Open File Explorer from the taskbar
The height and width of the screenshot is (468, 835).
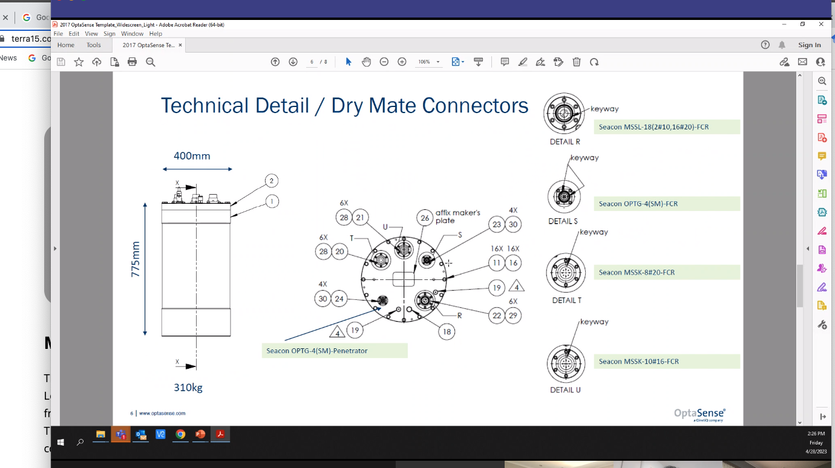pyautogui.click(x=100, y=434)
